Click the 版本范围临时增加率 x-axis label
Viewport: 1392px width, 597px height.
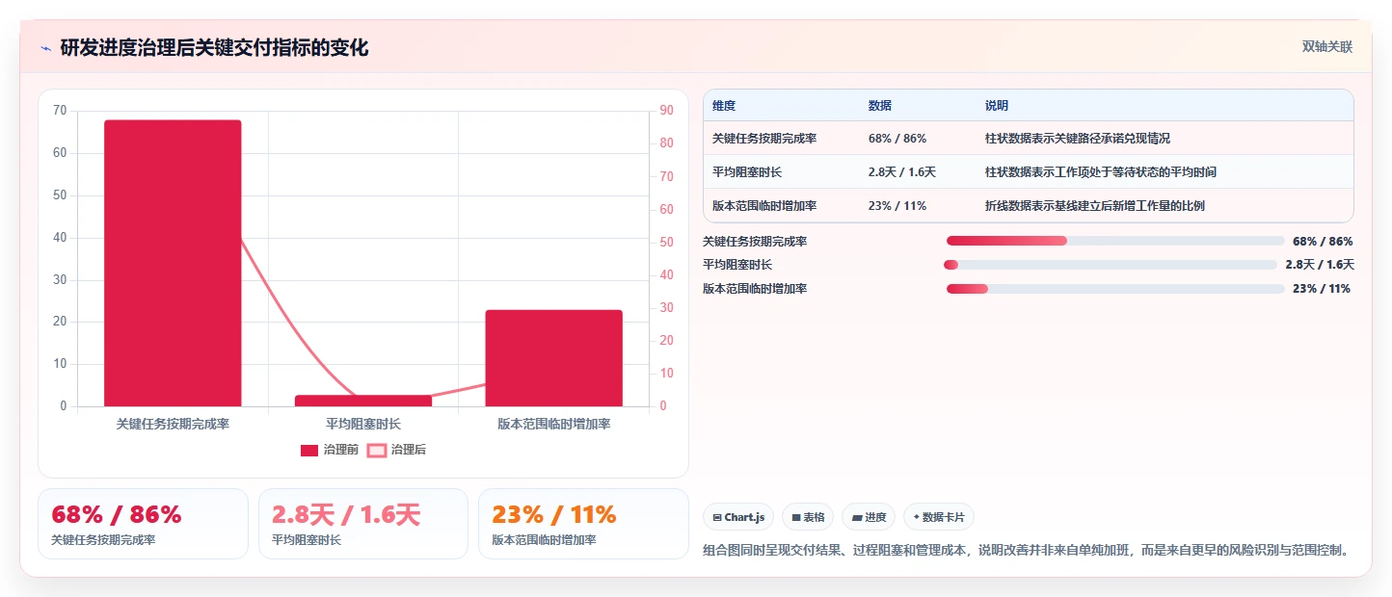pos(553,424)
